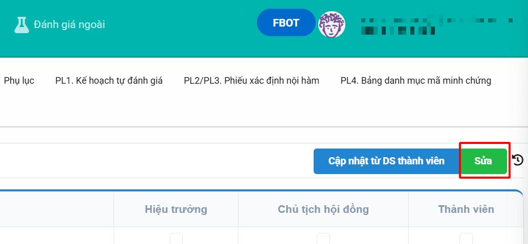This screenshot has width=528, height=244.
Task: Switch to the Phụ lục tab
Action: coord(19,81)
